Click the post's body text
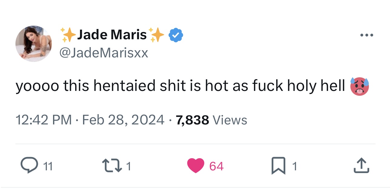Viewport: 391px width, 196px height. [180, 86]
